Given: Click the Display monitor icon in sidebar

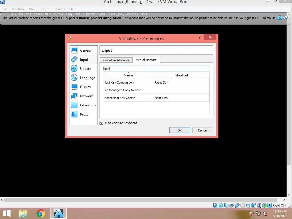Looking at the screenshot, I should coord(74,87).
